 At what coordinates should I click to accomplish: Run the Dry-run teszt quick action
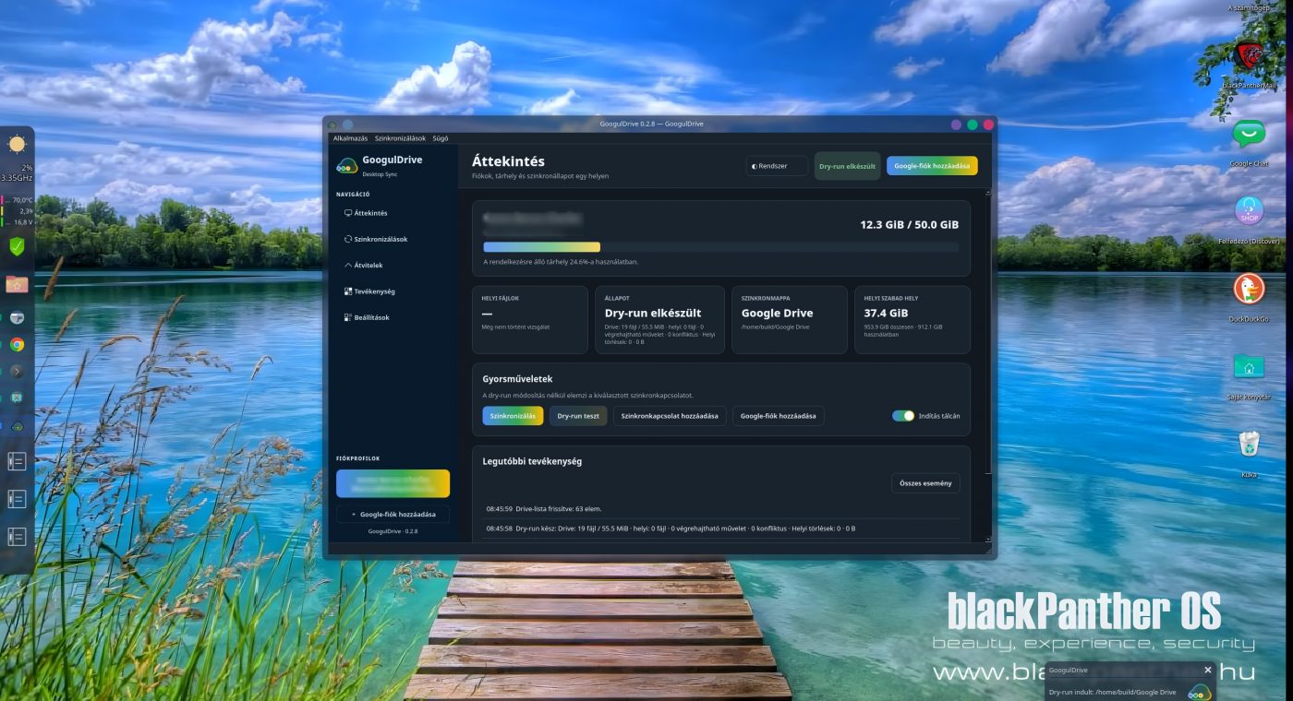(578, 416)
